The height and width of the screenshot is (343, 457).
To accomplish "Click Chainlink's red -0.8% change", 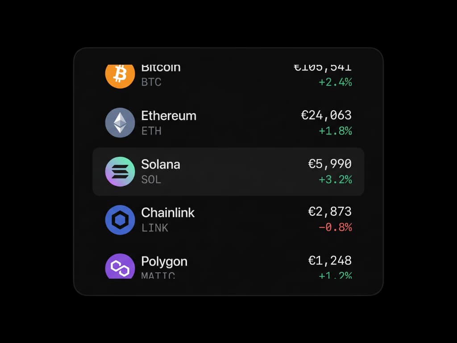I will 335,227.
